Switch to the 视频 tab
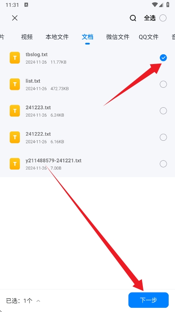175x312 pixels. pos(27,37)
